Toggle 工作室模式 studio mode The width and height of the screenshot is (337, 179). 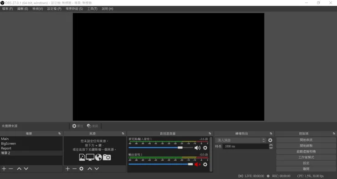coord(306,157)
